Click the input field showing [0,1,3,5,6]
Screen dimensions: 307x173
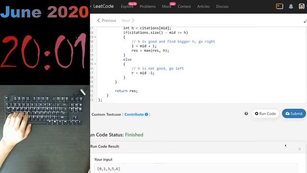click(196, 168)
